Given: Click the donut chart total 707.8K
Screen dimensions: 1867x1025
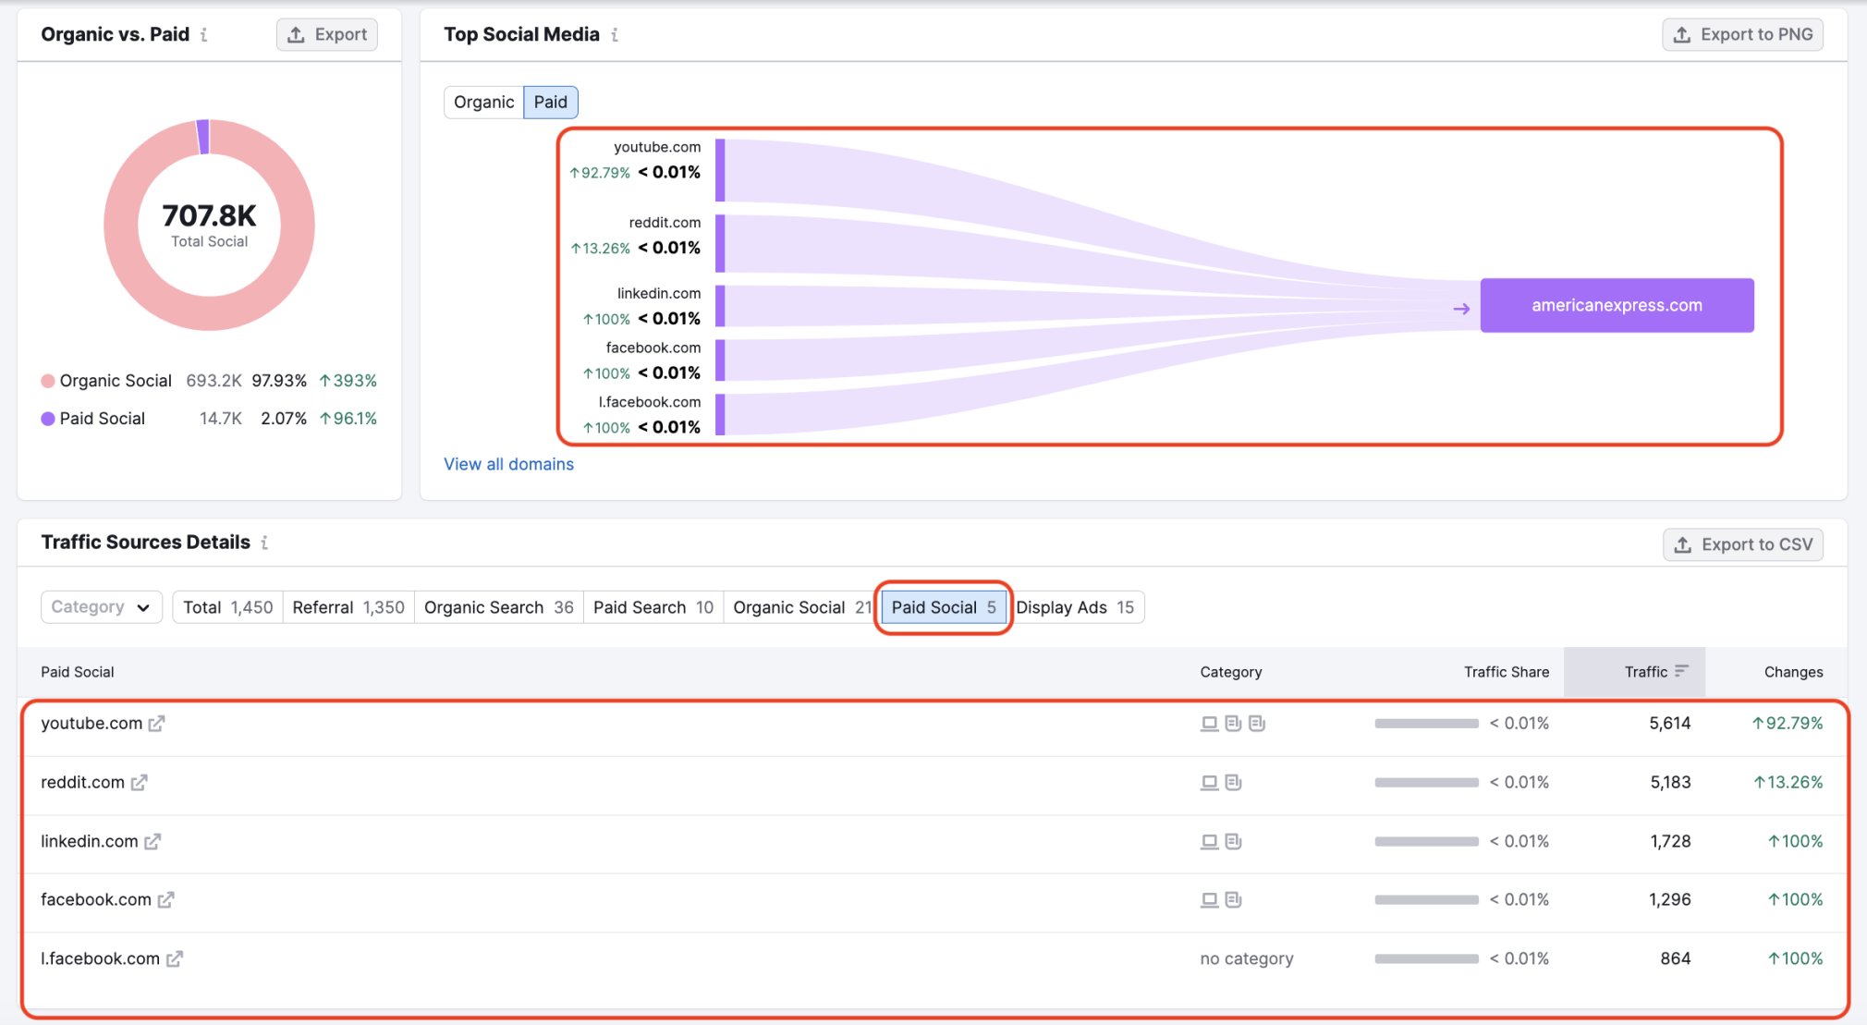Looking at the screenshot, I should click(210, 215).
